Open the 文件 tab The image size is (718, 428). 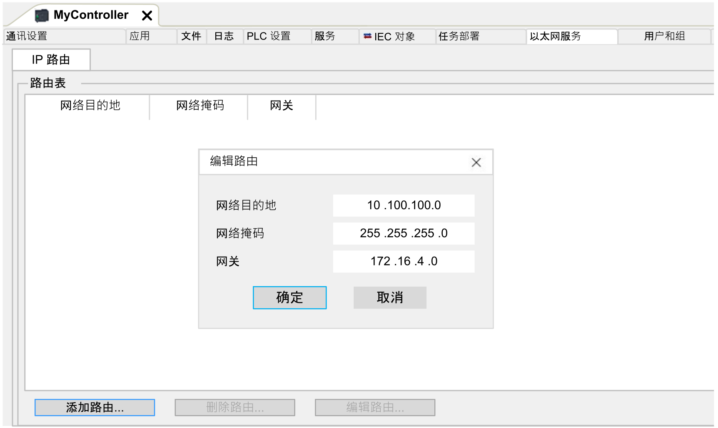coord(191,36)
